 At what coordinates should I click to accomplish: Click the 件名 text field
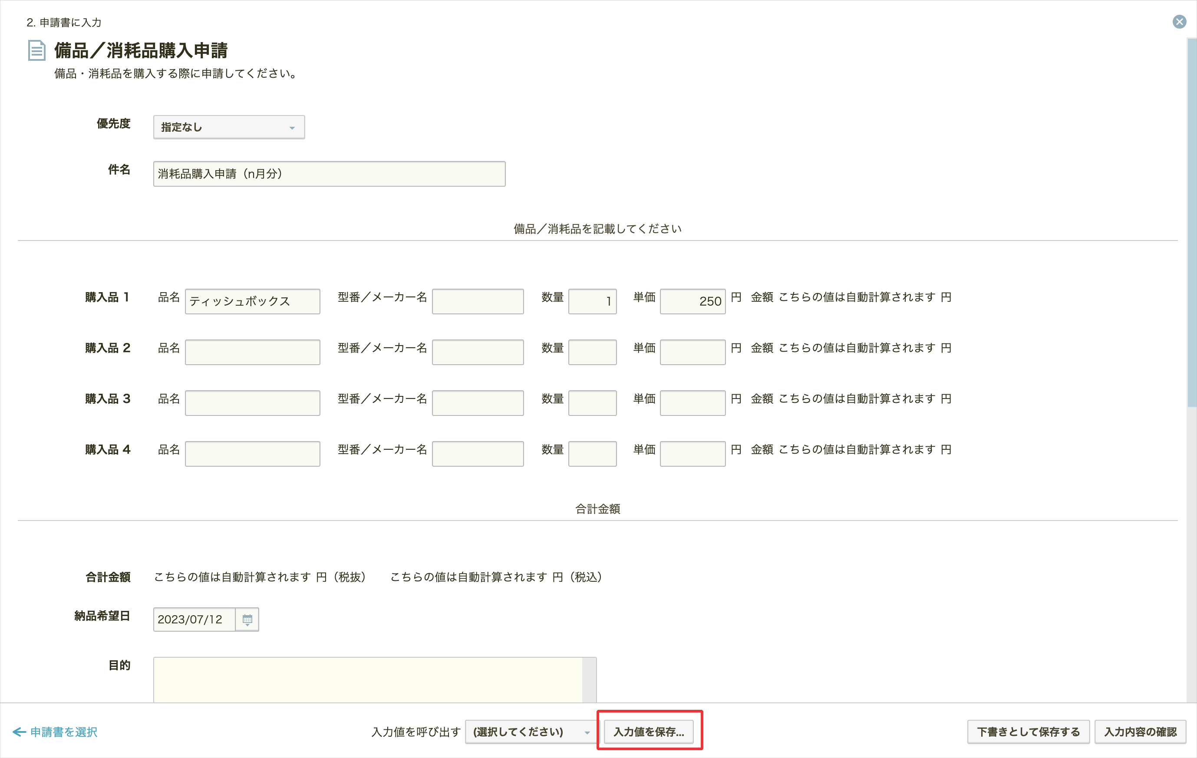(329, 174)
